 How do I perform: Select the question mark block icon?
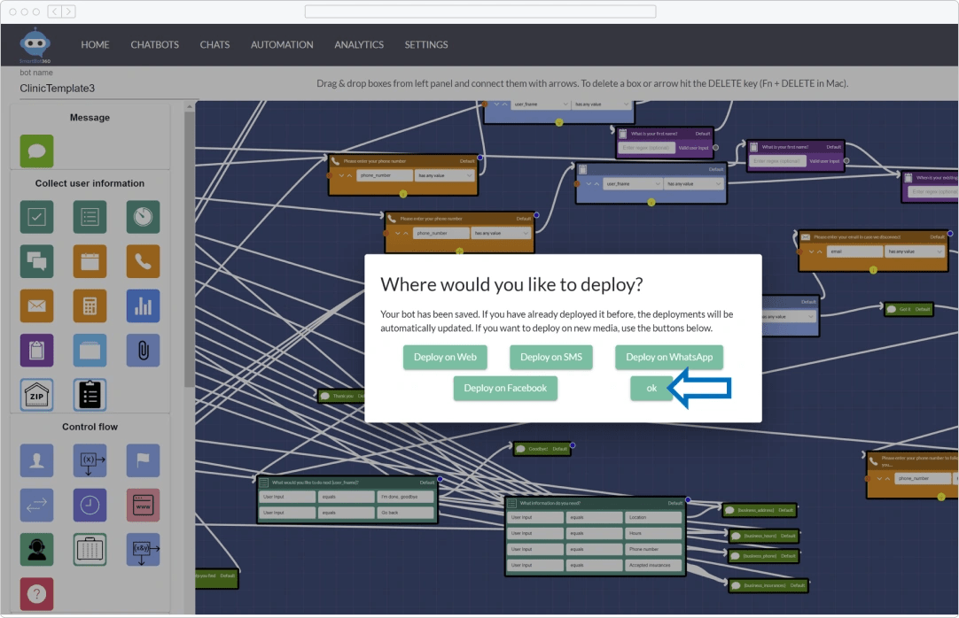click(36, 593)
